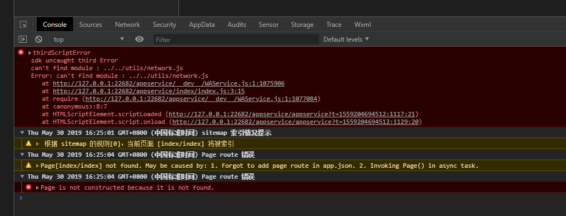Expand the sitemap rule warning message

[x=37, y=144]
